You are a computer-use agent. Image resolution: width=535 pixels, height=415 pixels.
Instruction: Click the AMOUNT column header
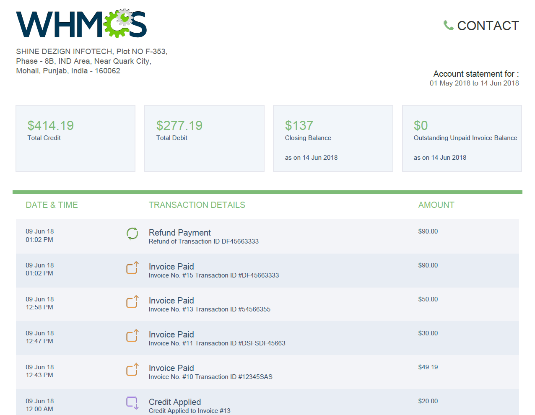(436, 205)
